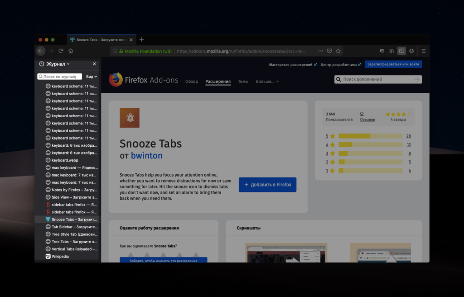Click the green padlock security icon
Image resolution: width=464 pixels, height=297 pixels.
(121, 51)
